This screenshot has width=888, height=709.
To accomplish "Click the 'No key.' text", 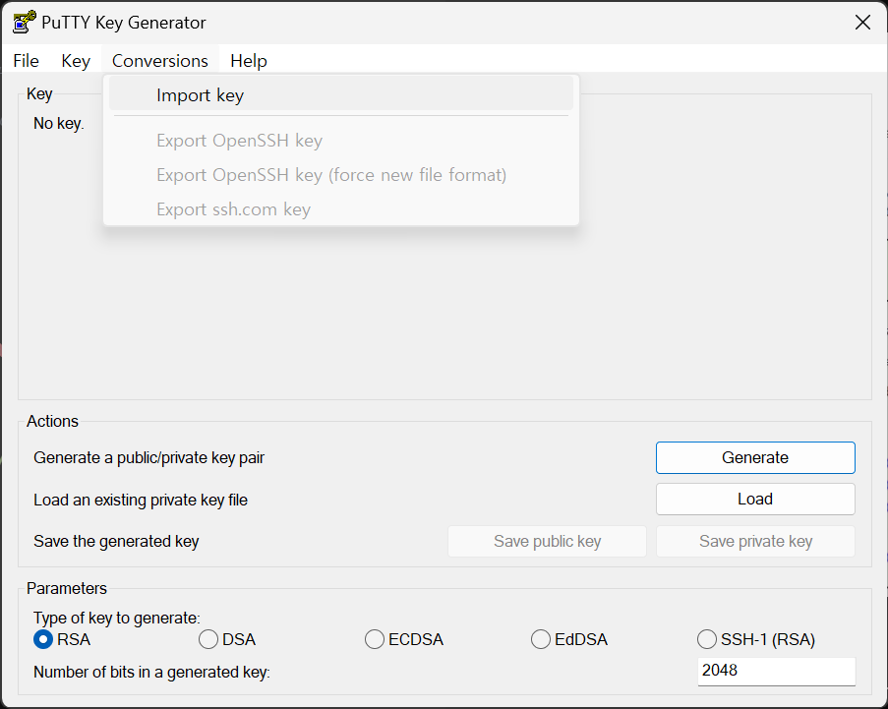I will point(59,124).
